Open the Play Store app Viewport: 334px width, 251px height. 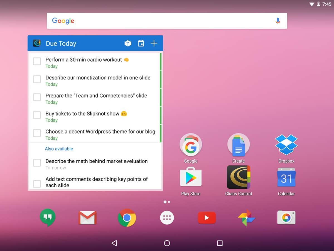(191, 177)
